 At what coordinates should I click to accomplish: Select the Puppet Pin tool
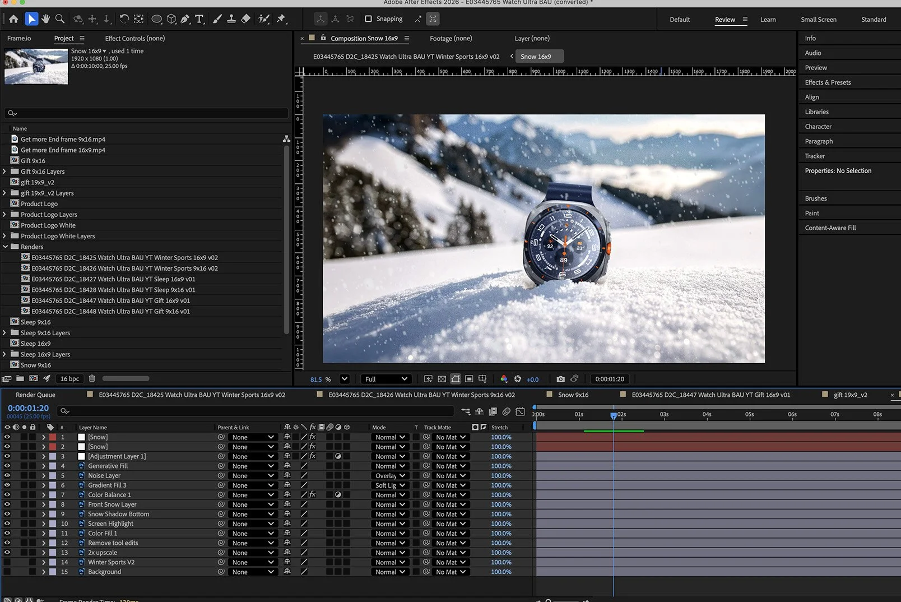[x=281, y=19]
